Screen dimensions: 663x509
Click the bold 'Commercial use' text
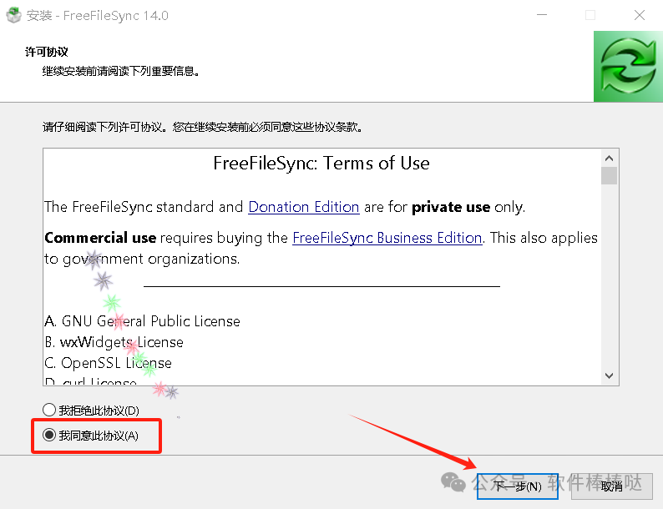100,238
